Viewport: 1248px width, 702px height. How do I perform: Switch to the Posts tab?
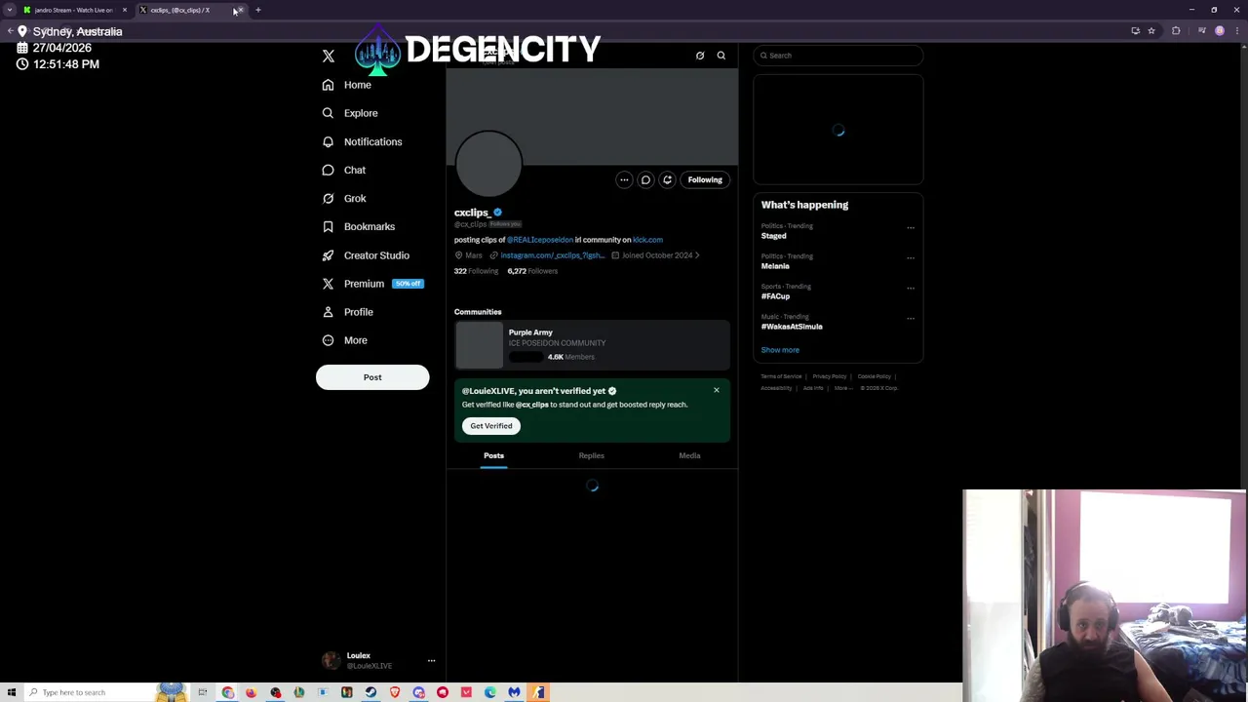click(x=494, y=456)
